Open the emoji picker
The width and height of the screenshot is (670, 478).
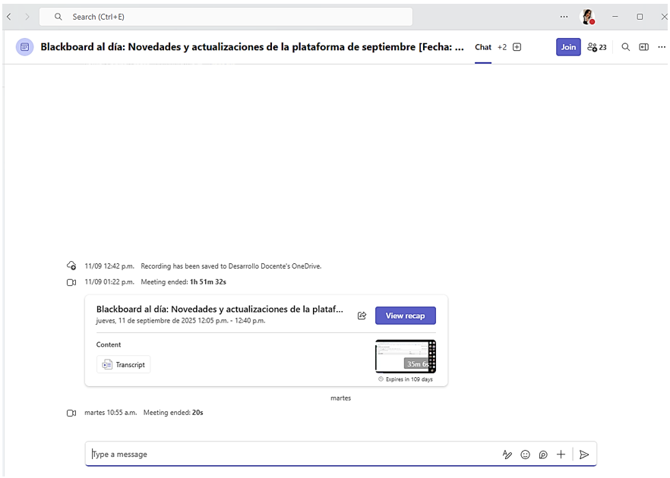tap(525, 454)
